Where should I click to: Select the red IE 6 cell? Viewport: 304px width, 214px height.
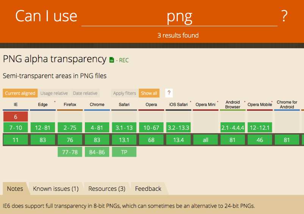point(16,117)
